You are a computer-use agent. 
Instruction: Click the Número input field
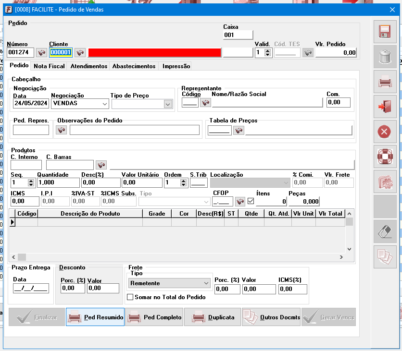point(21,52)
